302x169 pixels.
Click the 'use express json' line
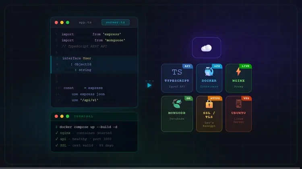pos(88,94)
